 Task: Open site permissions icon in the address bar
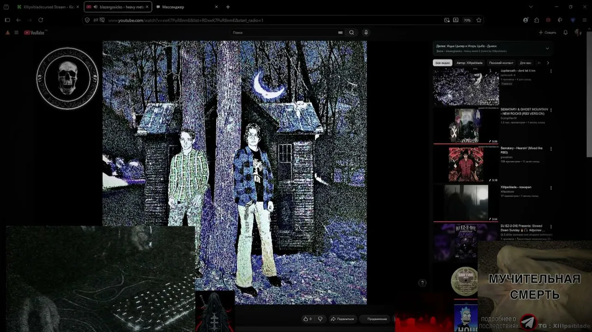(96, 20)
